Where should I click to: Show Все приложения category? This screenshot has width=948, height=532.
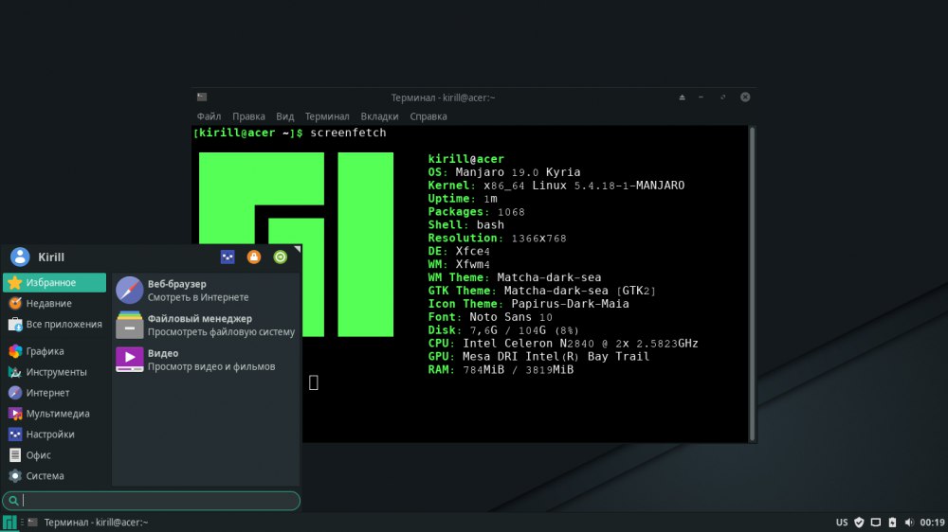coord(54,325)
